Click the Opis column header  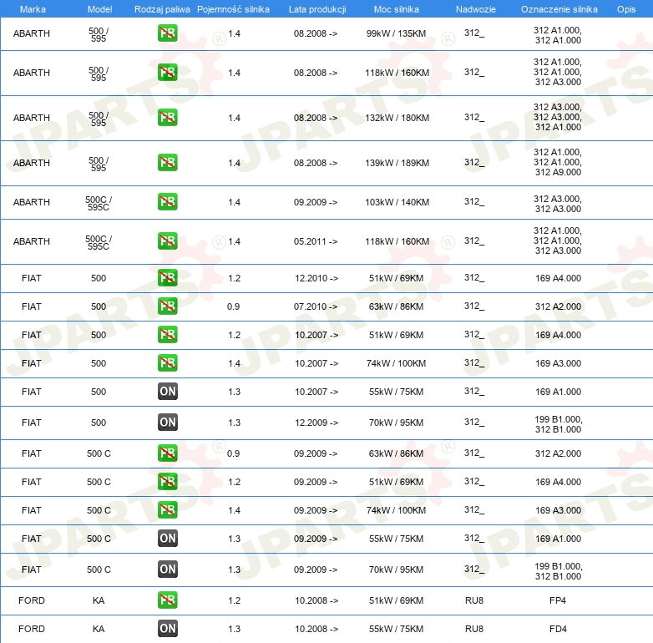click(x=626, y=9)
